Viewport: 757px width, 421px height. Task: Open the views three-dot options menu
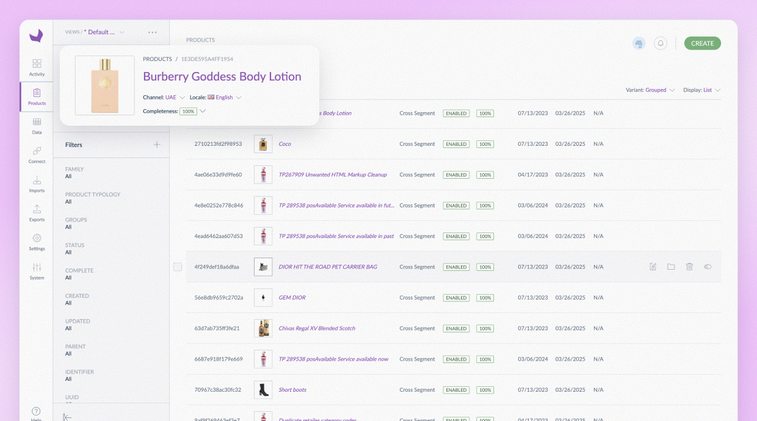[153, 32]
